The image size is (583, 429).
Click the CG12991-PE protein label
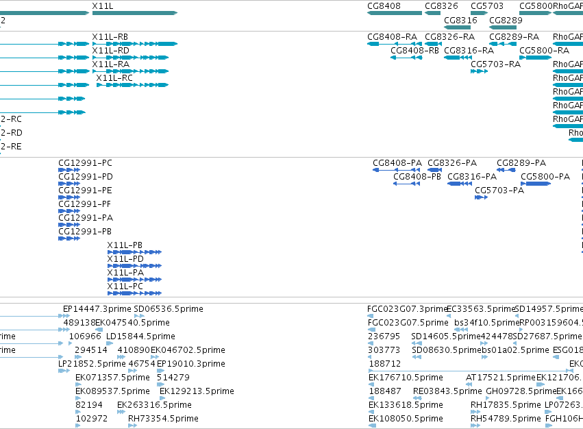coord(85,191)
